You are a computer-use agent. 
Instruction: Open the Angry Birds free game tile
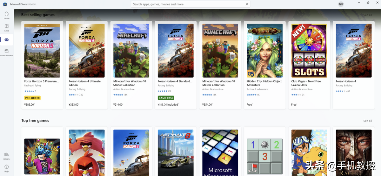coord(87,152)
